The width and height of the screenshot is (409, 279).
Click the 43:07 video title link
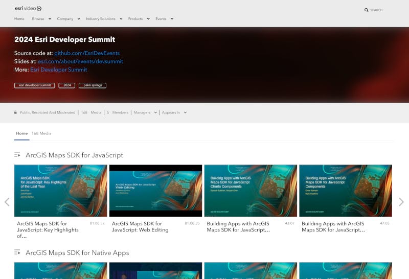[238, 227]
